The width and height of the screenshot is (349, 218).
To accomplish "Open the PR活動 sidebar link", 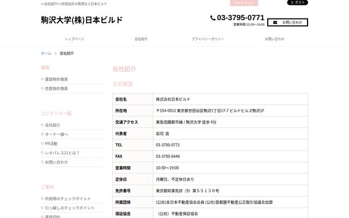I will pyautogui.click(x=51, y=144).
